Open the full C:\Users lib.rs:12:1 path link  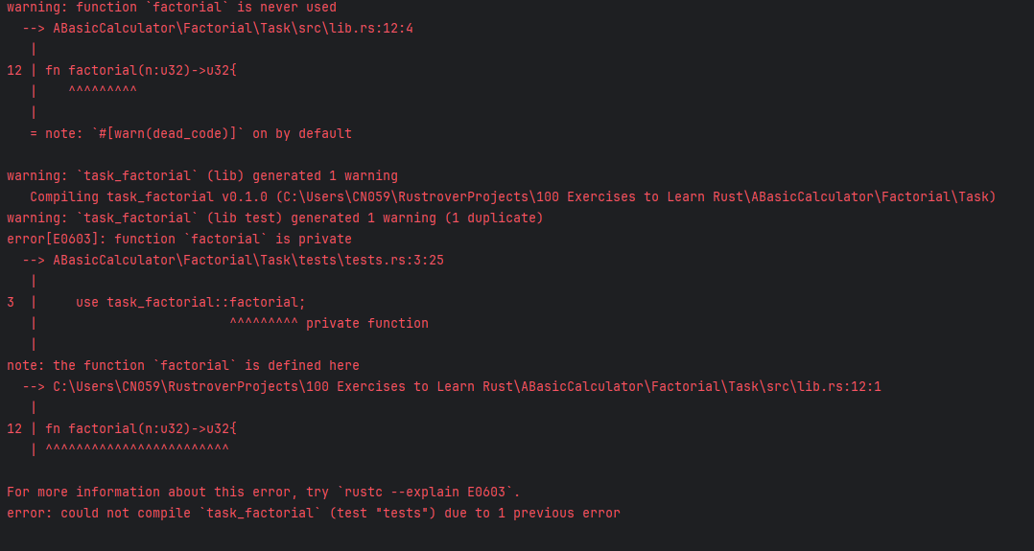(x=467, y=387)
